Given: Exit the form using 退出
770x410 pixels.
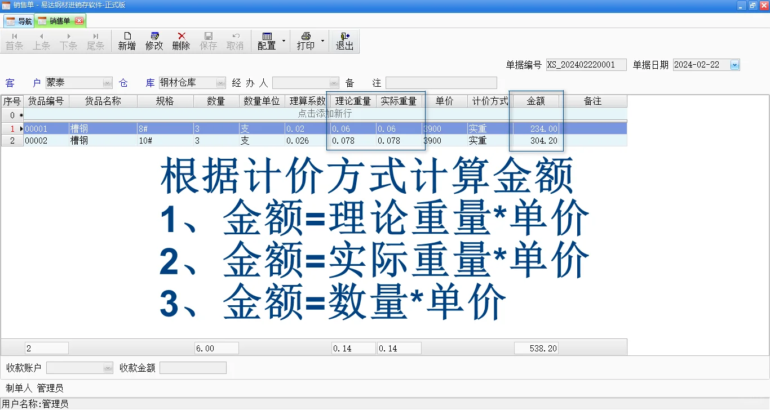Looking at the screenshot, I should pos(344,41).
